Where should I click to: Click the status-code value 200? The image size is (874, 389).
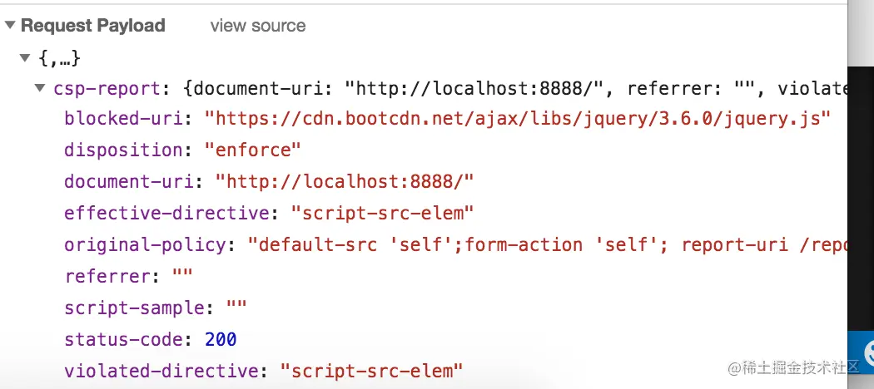221,339
